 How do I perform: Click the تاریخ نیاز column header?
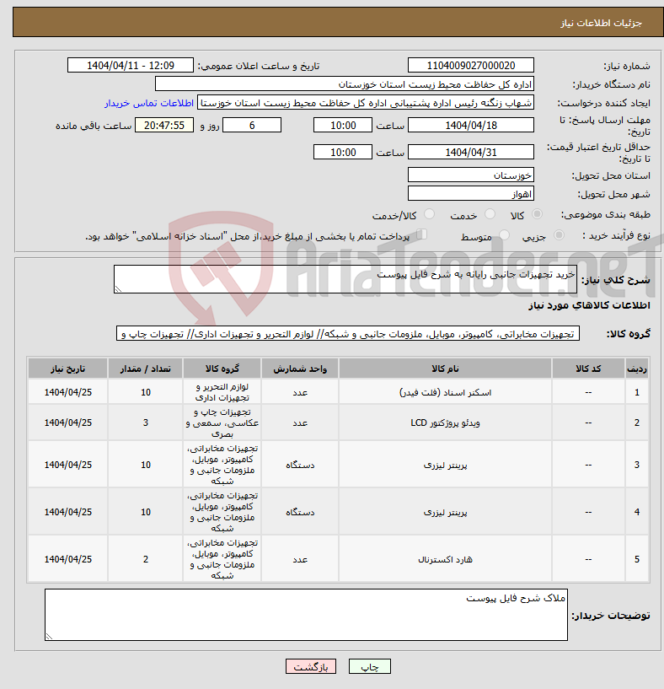67,369
